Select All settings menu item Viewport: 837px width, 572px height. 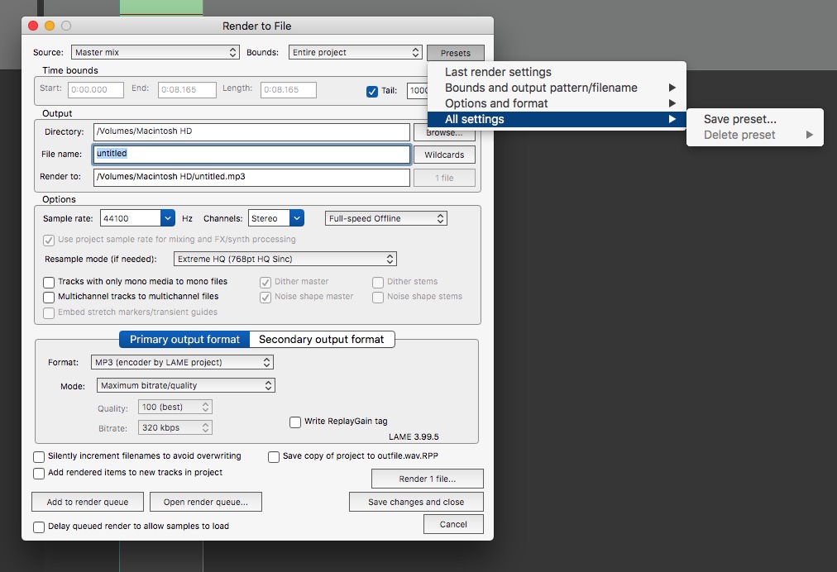557,119
